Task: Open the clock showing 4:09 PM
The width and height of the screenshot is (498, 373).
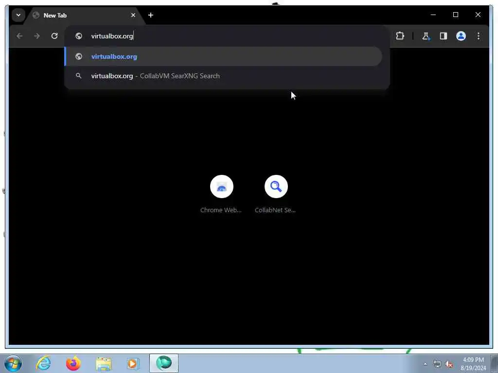Action: (x=473, y=364)
